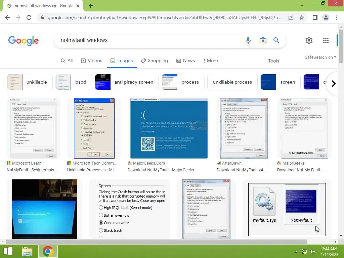Open the tab search dropdown chevron
This screenshot has width=344, height=258.
[302, 5]
